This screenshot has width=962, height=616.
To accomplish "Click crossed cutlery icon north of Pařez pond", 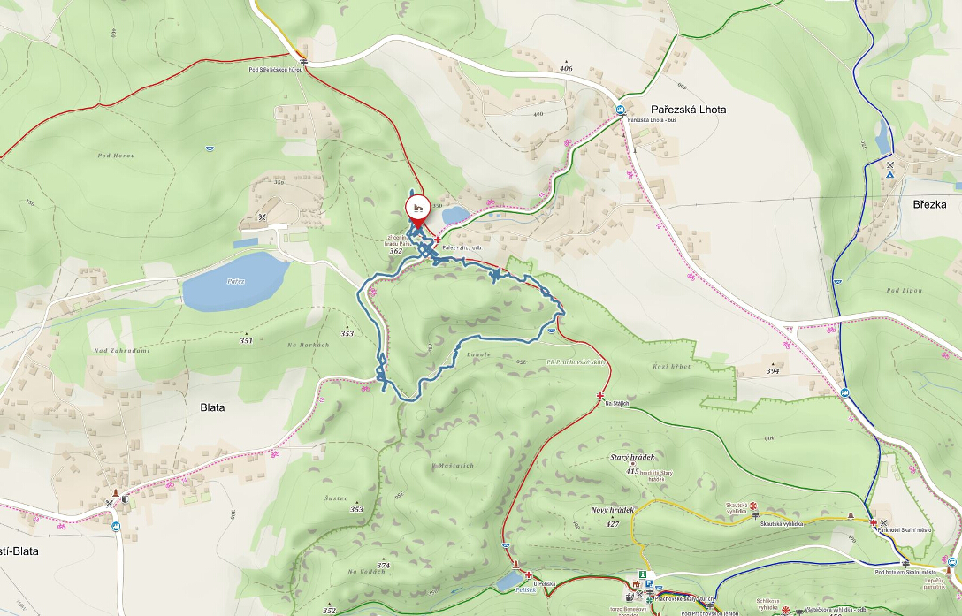I will [263, 217].
